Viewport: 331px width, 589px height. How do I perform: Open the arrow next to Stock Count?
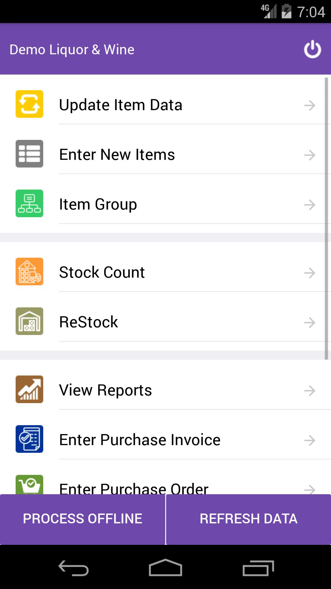click(x=310, y=273)
